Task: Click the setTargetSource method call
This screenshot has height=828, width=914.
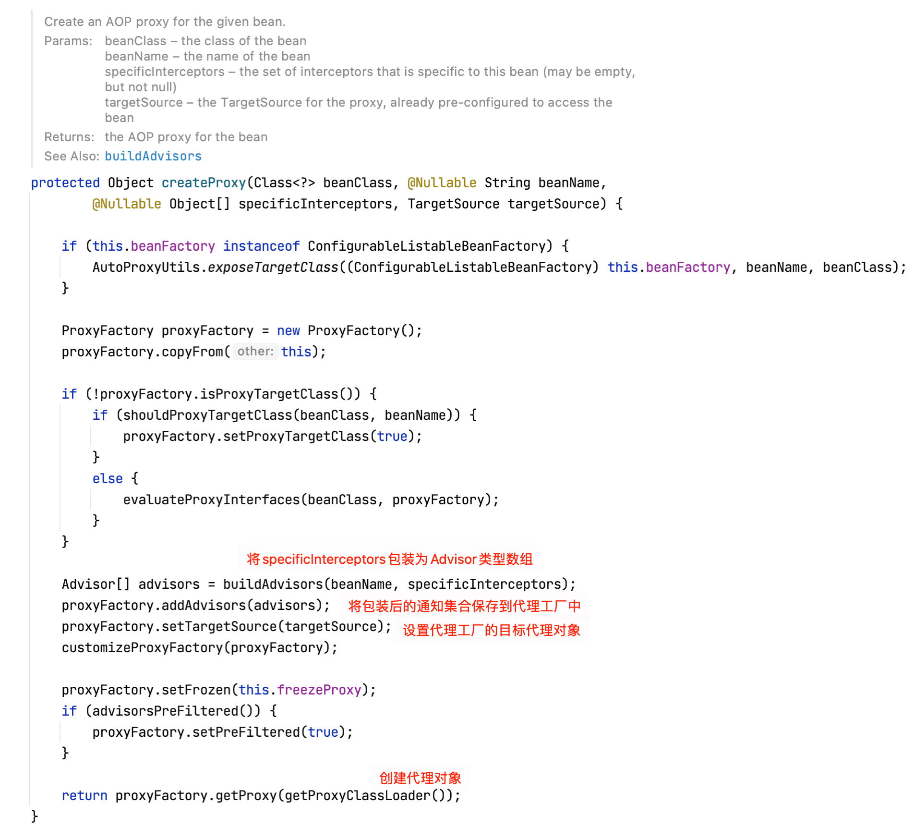Action: (219, 627)
